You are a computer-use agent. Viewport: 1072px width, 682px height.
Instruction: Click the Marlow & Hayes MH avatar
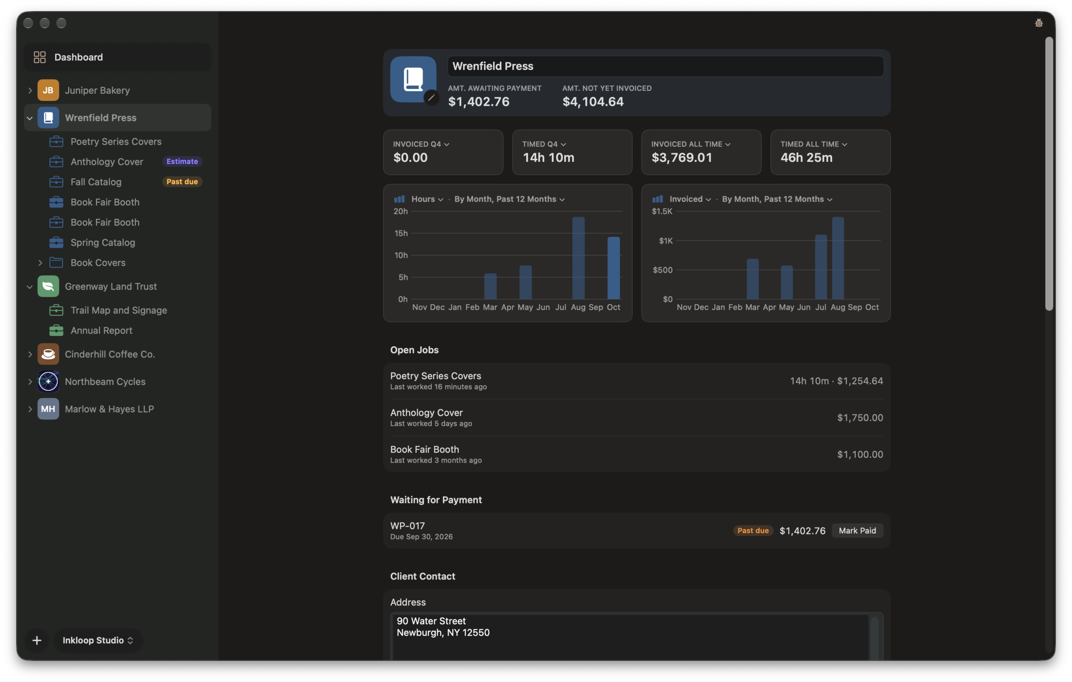click(x=48, y=409)
